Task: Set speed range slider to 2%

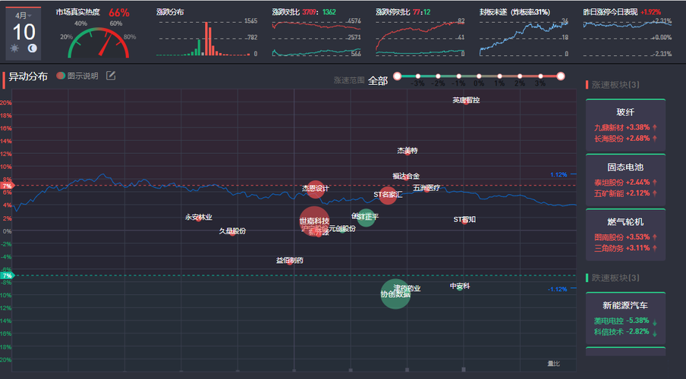Action: click(x=520, y=76)
